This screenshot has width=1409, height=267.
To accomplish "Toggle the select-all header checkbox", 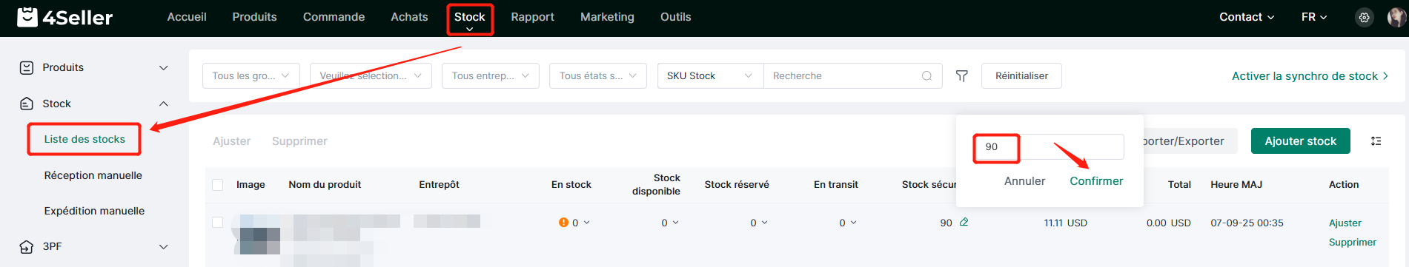I will (218, 184).
